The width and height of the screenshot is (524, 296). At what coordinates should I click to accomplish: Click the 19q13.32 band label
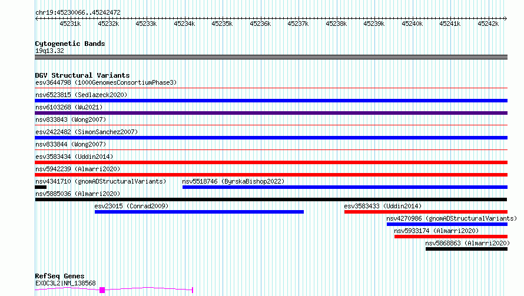coord(49,51)
